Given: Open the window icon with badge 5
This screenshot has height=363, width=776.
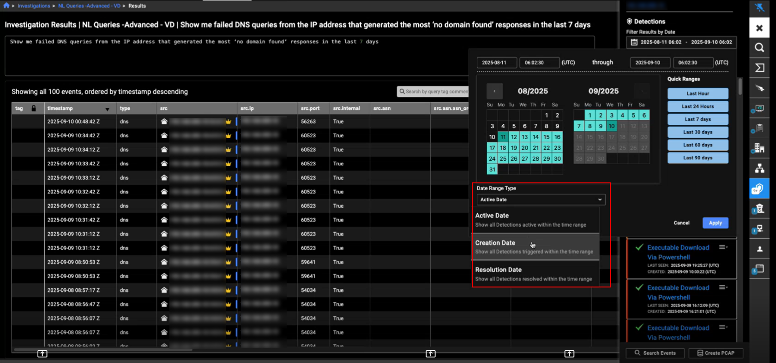Looking at the screenshot, I should coord(759,269).
